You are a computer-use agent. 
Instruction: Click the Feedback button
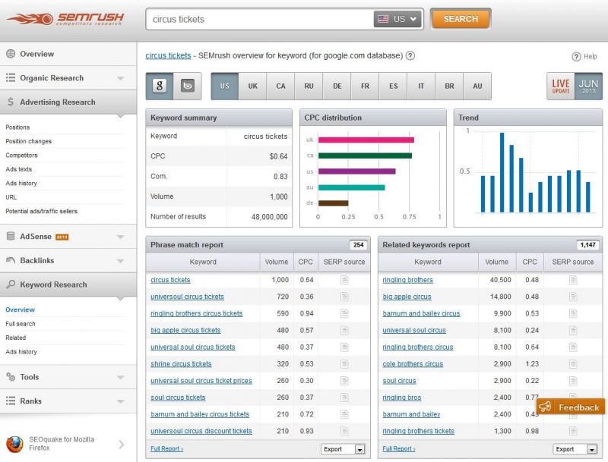pyautogui.click(x=571, y=407)
